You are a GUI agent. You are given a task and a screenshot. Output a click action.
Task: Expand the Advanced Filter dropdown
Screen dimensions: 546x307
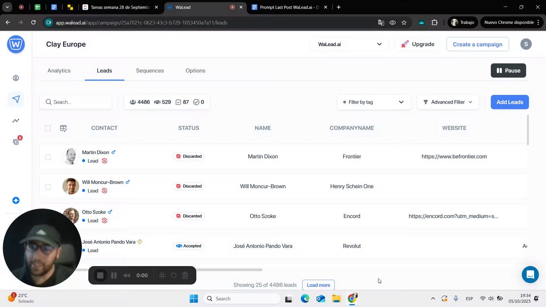[448, 102]
